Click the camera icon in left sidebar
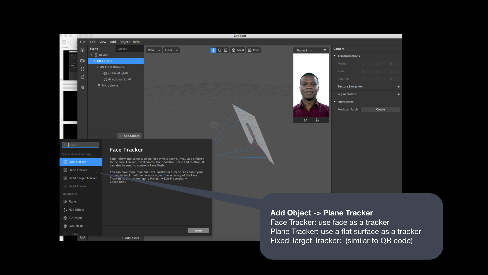Viewport: 488px width, 275px height. [82, 61]
